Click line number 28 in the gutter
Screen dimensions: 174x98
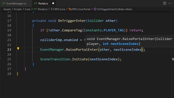pyautogui.click(x=9, y=74)
